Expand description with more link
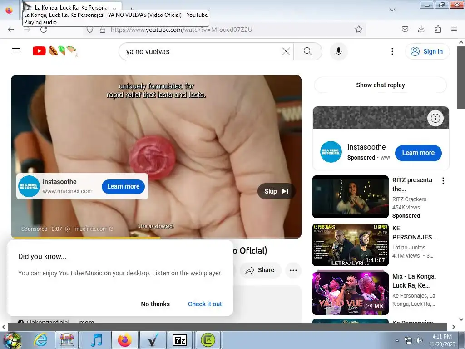The width and height of the screenshot is (465, 349). [x=87, y=321]
